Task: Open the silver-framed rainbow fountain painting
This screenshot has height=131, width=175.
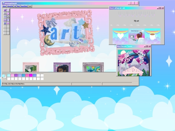Action: click(93, 67)
